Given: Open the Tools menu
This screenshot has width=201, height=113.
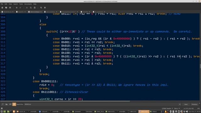Looking at the screenshot, I should 21,4.
